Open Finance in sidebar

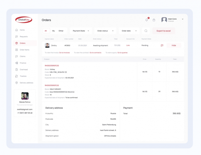[23, 63]
